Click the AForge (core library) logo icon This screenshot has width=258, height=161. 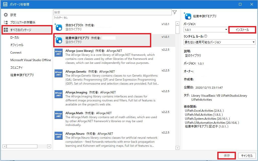(x=59, y=53)
